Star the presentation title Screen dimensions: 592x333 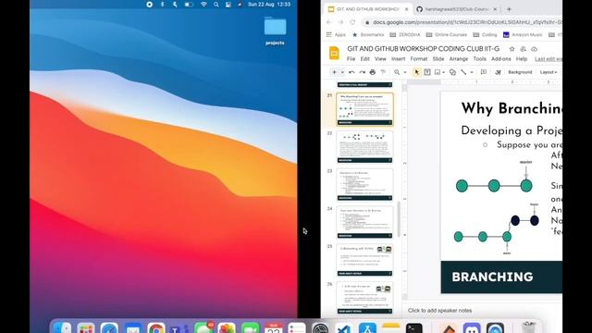[x=512, y=49]
